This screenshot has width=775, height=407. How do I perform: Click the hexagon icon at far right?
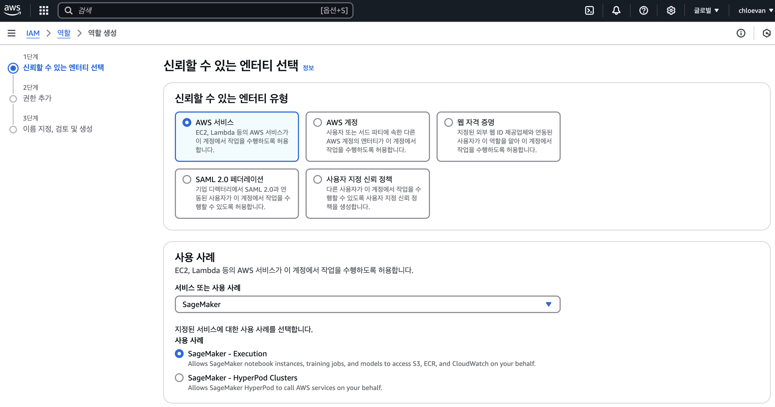click(766, 33)
